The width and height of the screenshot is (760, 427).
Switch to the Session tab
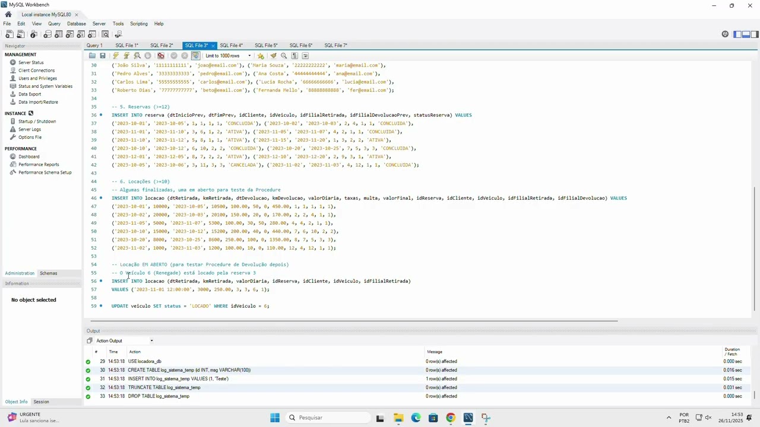(x=42, y=402)
